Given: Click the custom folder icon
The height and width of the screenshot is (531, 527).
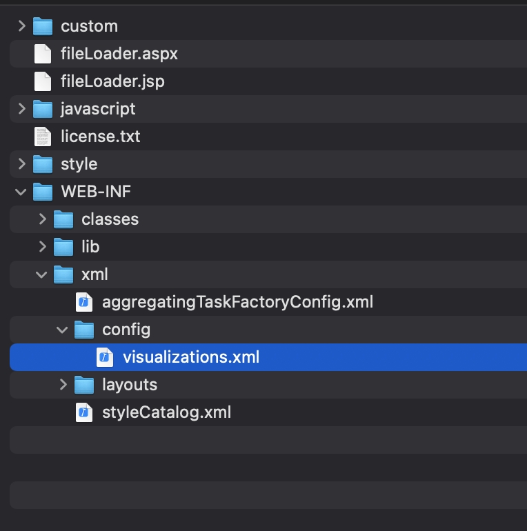Looking at the screenshot, I should (x=43, y=26).
